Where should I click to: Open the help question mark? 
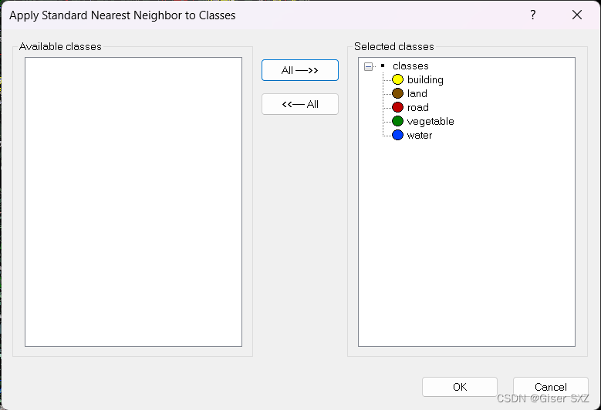533,15
